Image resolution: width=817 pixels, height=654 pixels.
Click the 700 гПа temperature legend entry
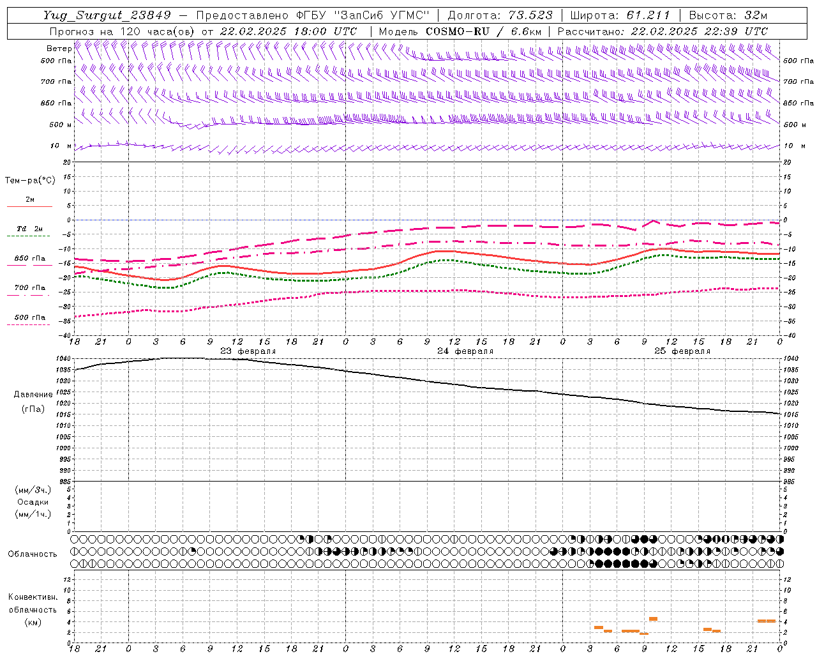click(x=29, y=288)
